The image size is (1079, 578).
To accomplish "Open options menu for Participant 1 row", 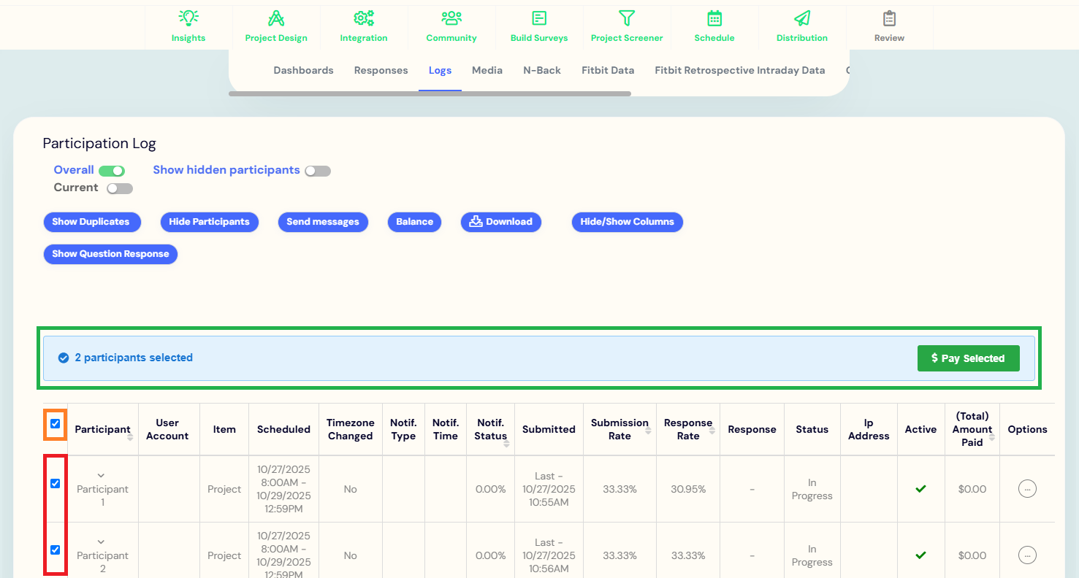I will [x=1027, y=489].
